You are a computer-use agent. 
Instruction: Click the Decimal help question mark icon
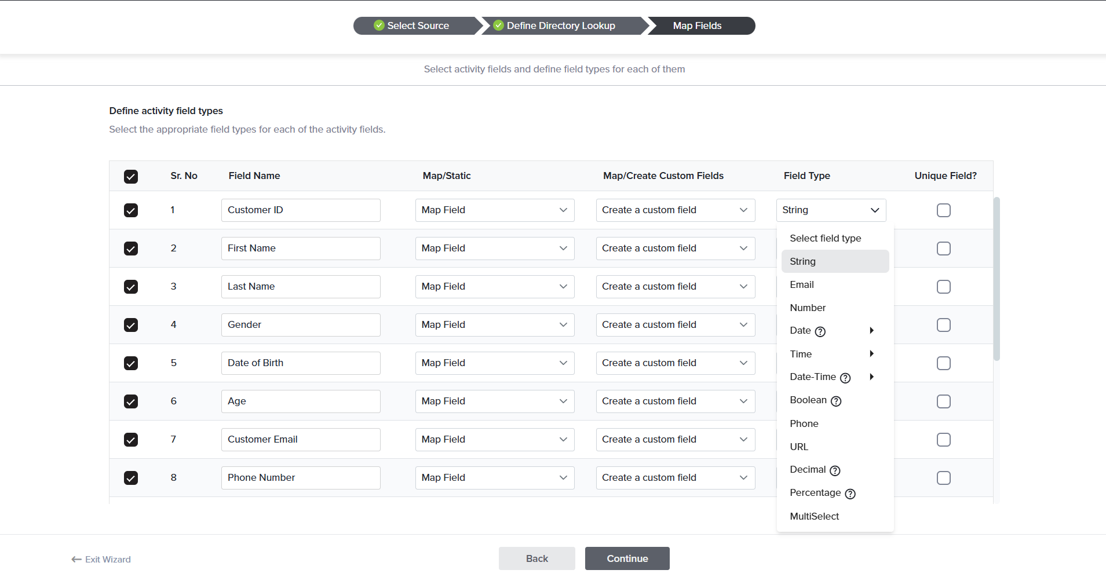[x=835, y=470]
